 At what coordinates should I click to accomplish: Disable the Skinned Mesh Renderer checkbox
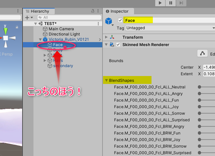pos(118,45)
